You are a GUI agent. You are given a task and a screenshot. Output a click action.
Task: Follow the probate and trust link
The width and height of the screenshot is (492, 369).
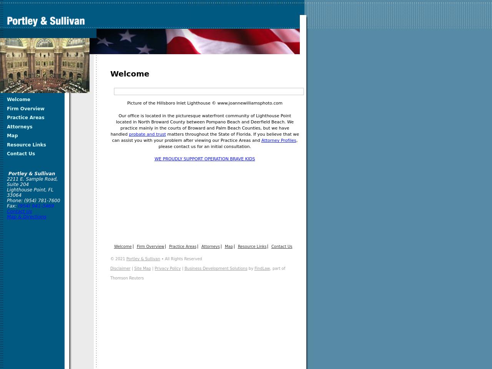click(147, 134)
